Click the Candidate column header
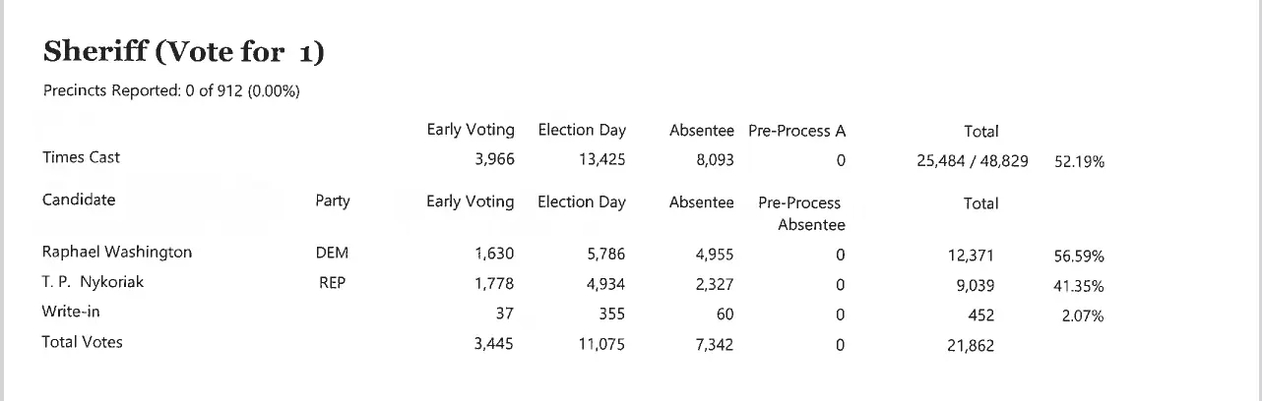This screenshot has height=401, width=1262. coord(79,200)
